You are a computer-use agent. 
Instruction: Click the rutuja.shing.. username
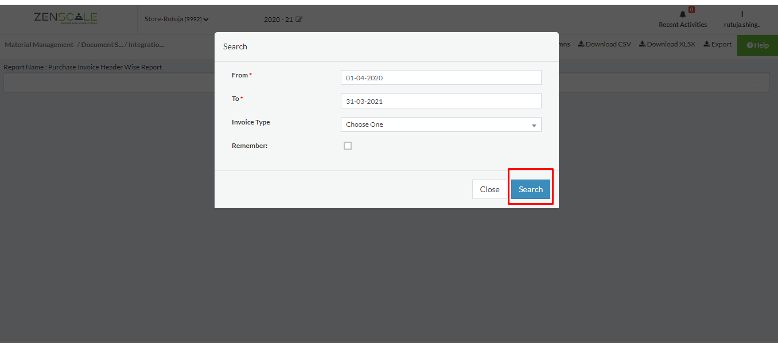[x=742, y=25]
